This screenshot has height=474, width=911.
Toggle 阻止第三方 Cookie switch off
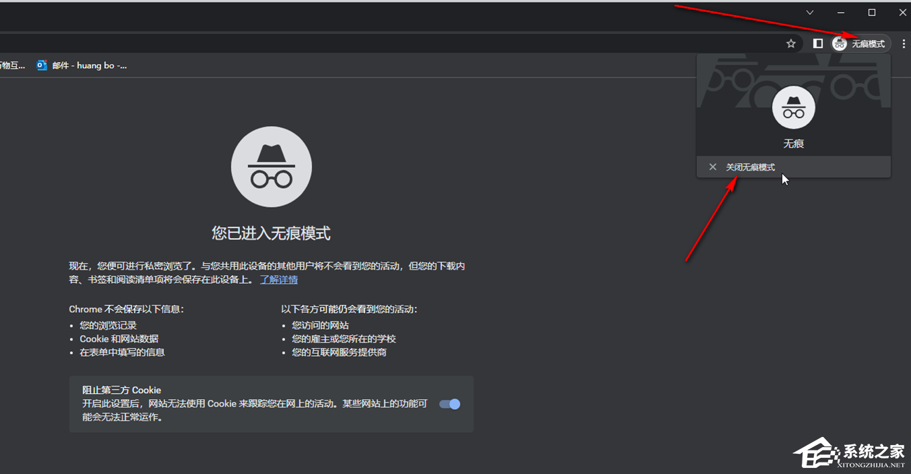[449, 403]
